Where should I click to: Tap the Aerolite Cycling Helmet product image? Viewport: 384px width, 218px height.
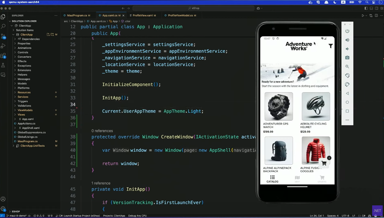pos(316,106)
